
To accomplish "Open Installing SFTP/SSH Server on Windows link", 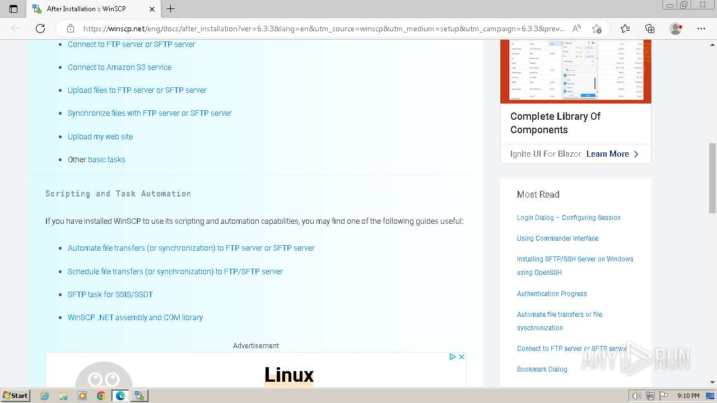I will pos(575,266).
